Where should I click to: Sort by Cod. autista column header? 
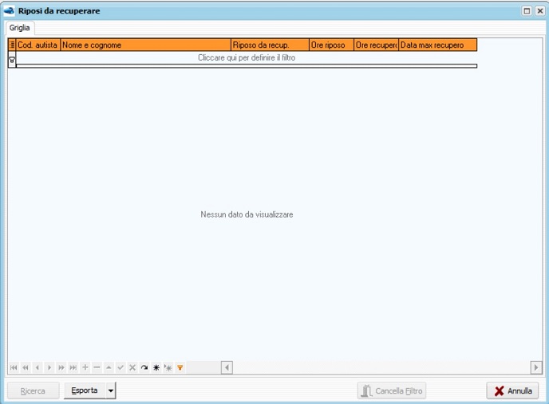tap(38, 45)
